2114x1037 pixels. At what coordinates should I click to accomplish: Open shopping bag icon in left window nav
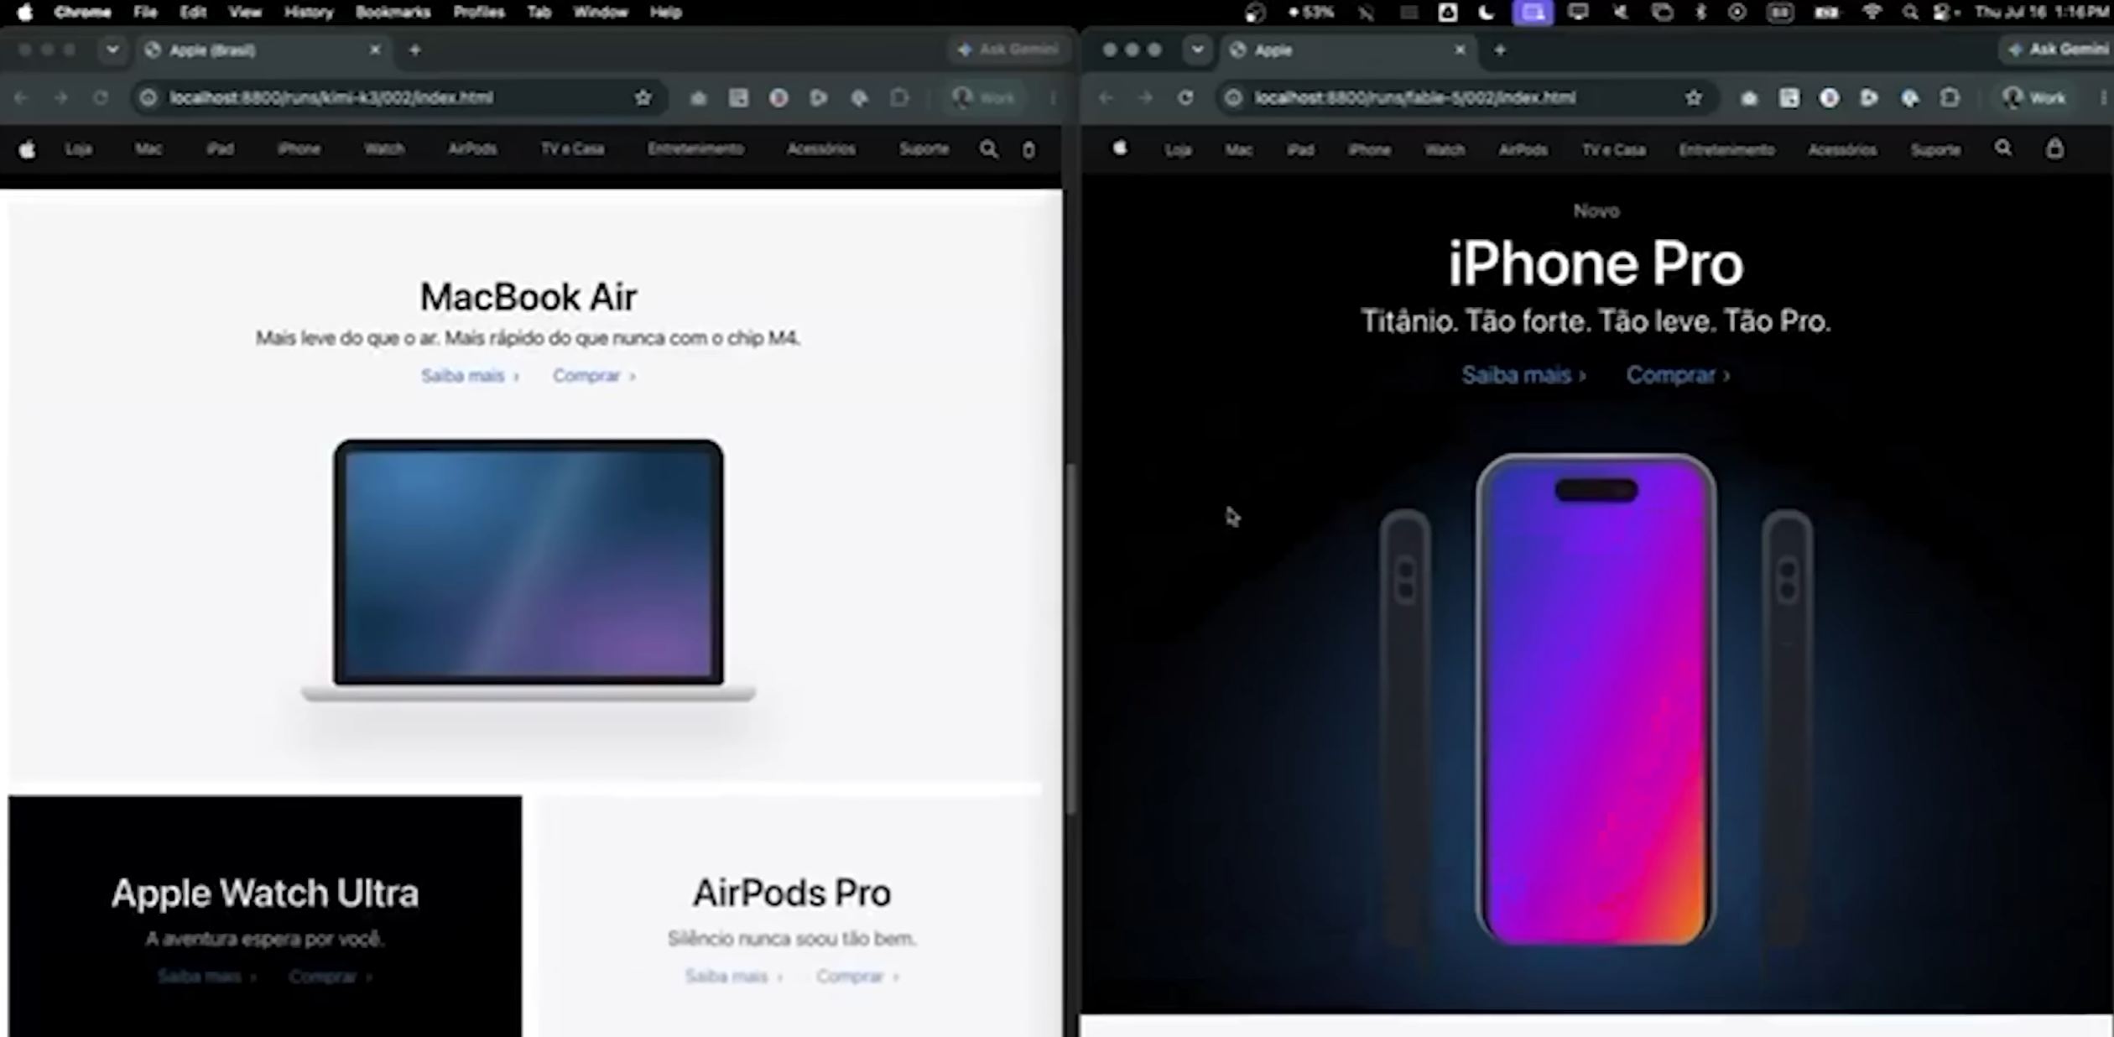pyautogui.click(x=1028, y=149)
